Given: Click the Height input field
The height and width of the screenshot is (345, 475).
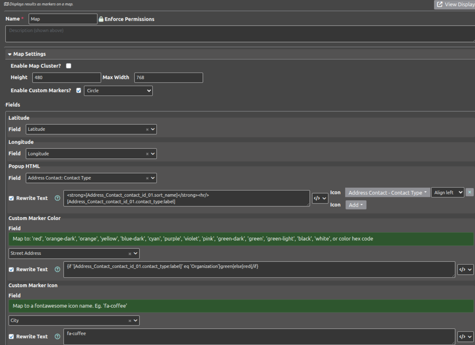Looking at the screenshot, I should tap(66, 78).
